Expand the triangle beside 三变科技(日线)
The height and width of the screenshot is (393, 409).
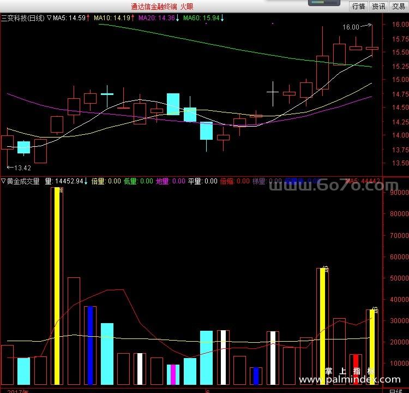point(49,18)
